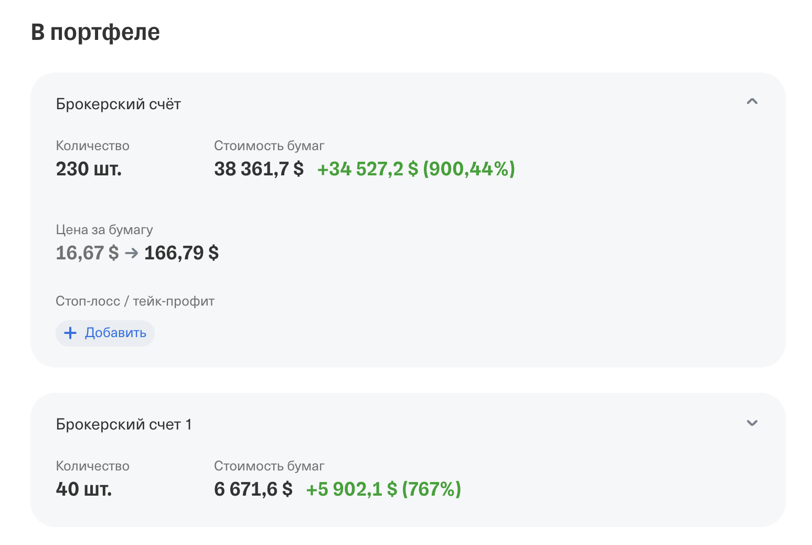
Task: Collapse the Брокерский счёт card with the up chevron
Action: click(x=752, y=102)
